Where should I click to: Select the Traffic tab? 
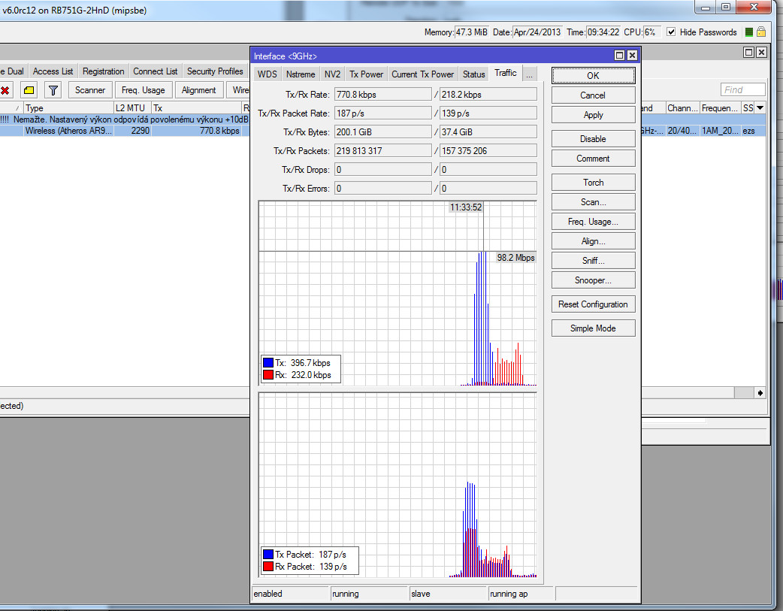(506, 73)
